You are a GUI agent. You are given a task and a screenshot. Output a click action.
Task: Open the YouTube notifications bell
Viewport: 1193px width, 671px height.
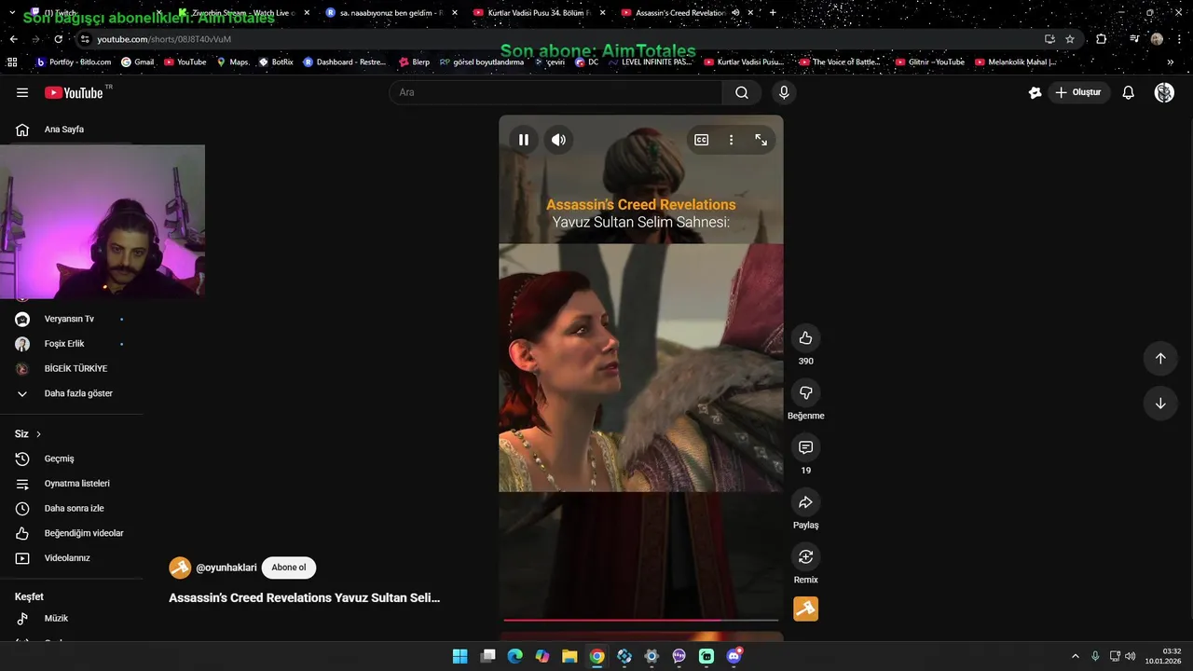click(x=1128, y=92)
